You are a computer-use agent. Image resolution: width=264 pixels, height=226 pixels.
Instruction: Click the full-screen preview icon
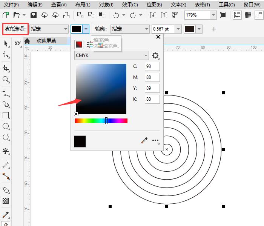coord(223,15)
